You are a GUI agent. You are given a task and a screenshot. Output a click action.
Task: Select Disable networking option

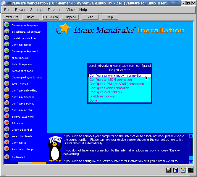click(102, 96)
